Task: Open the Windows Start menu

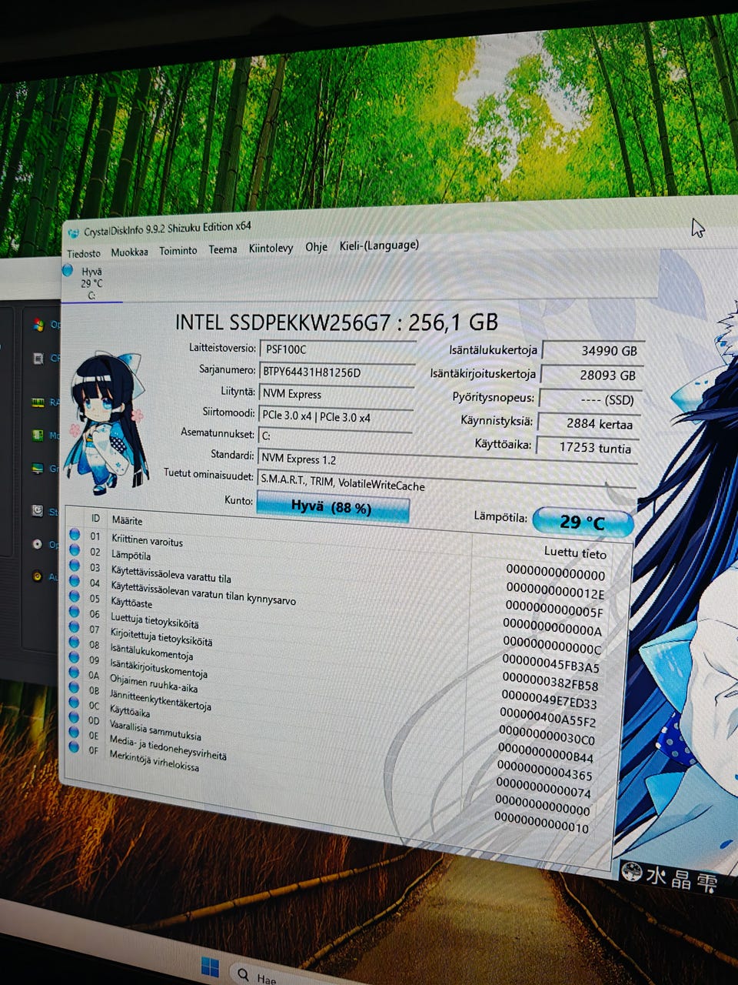Action: coord(210,967)
